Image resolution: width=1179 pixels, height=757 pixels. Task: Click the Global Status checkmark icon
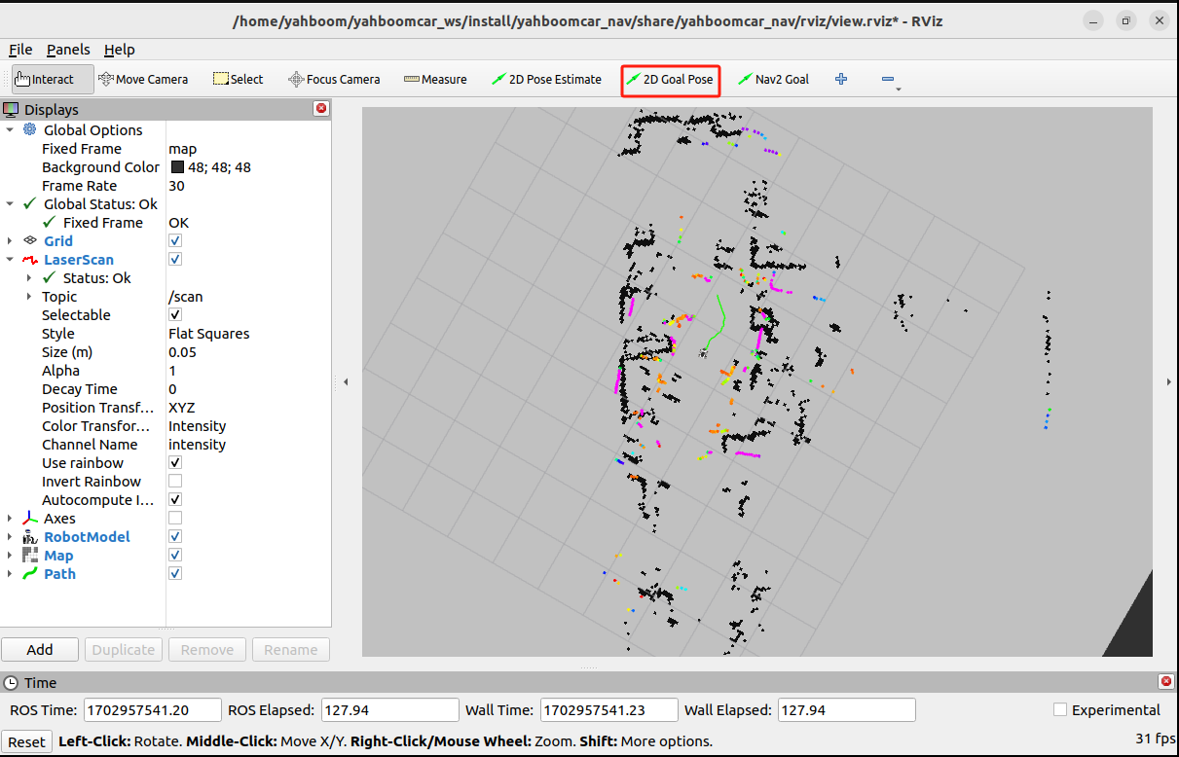[x=29, y=204]
